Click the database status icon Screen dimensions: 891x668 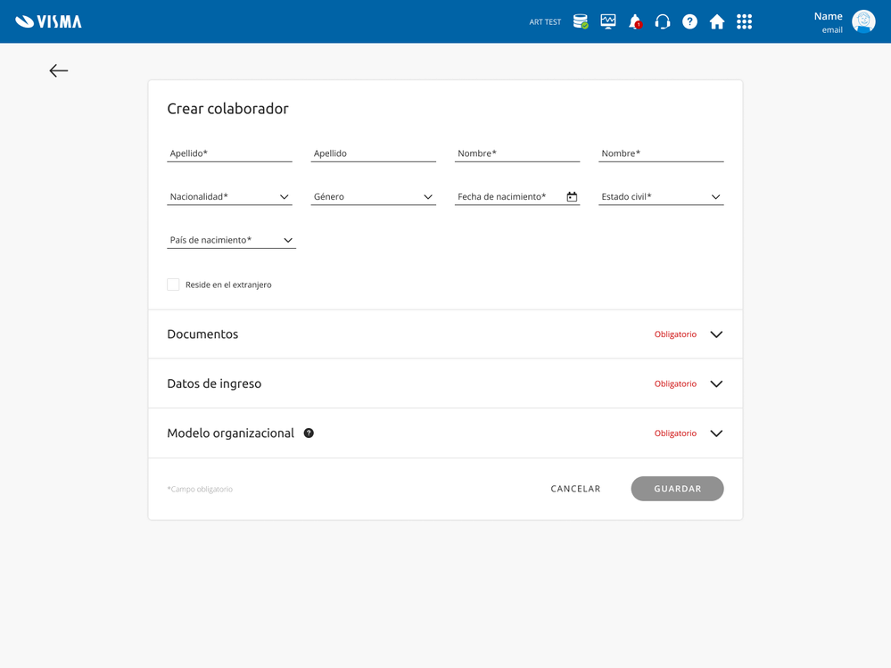point(581,21)
